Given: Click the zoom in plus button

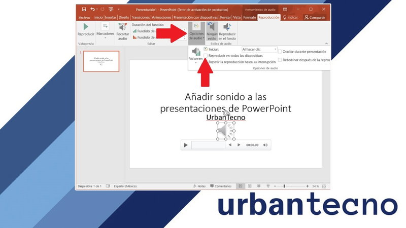Looking at the screenshot, I should [x=308, y=186].
